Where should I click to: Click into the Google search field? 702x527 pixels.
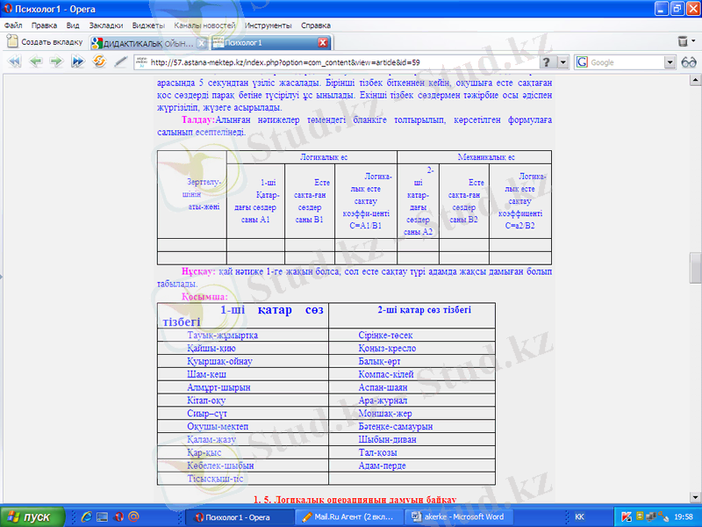[625, 62]
